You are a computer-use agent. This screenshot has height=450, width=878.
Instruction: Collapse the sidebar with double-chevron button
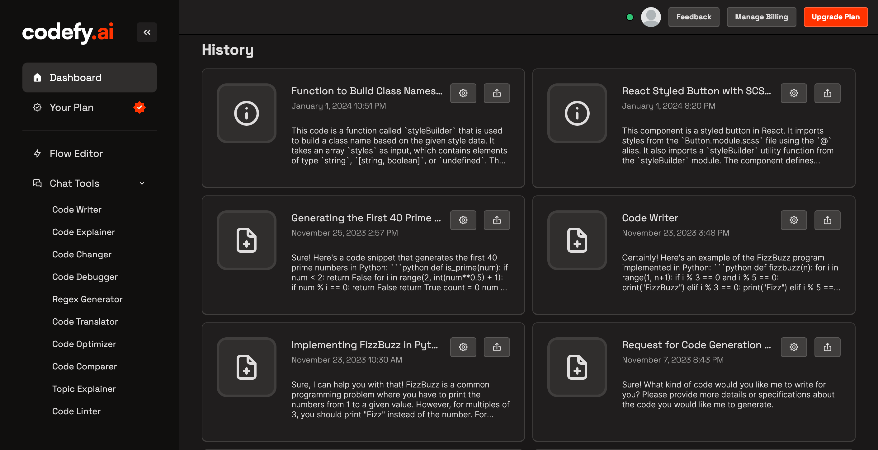coord(147,32)
